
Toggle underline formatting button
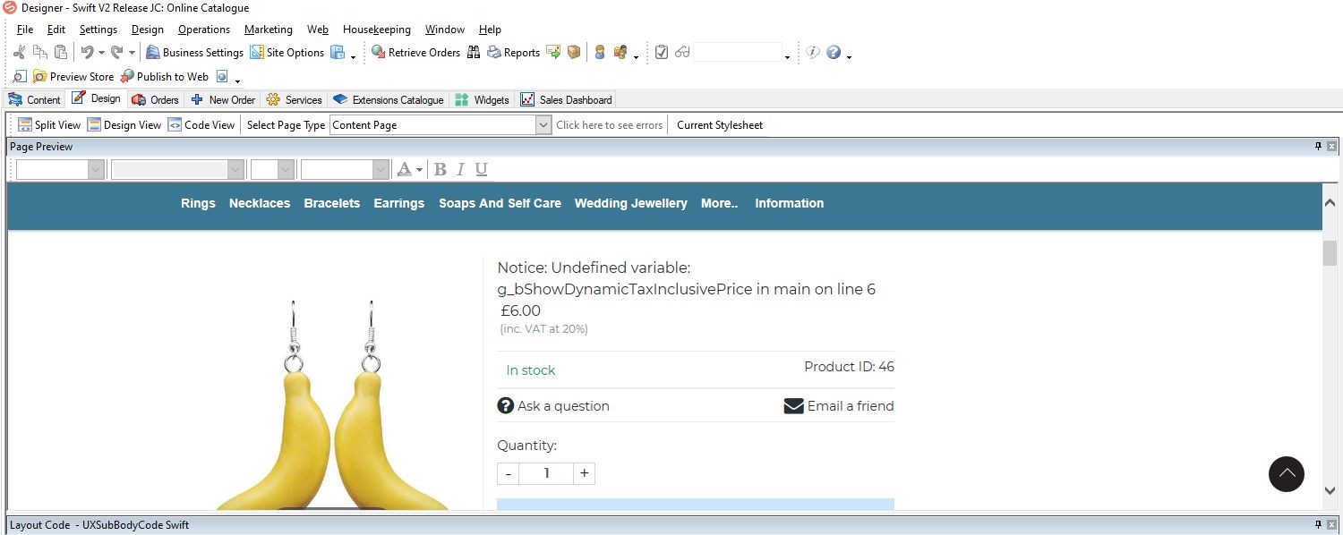pos(482,169)
